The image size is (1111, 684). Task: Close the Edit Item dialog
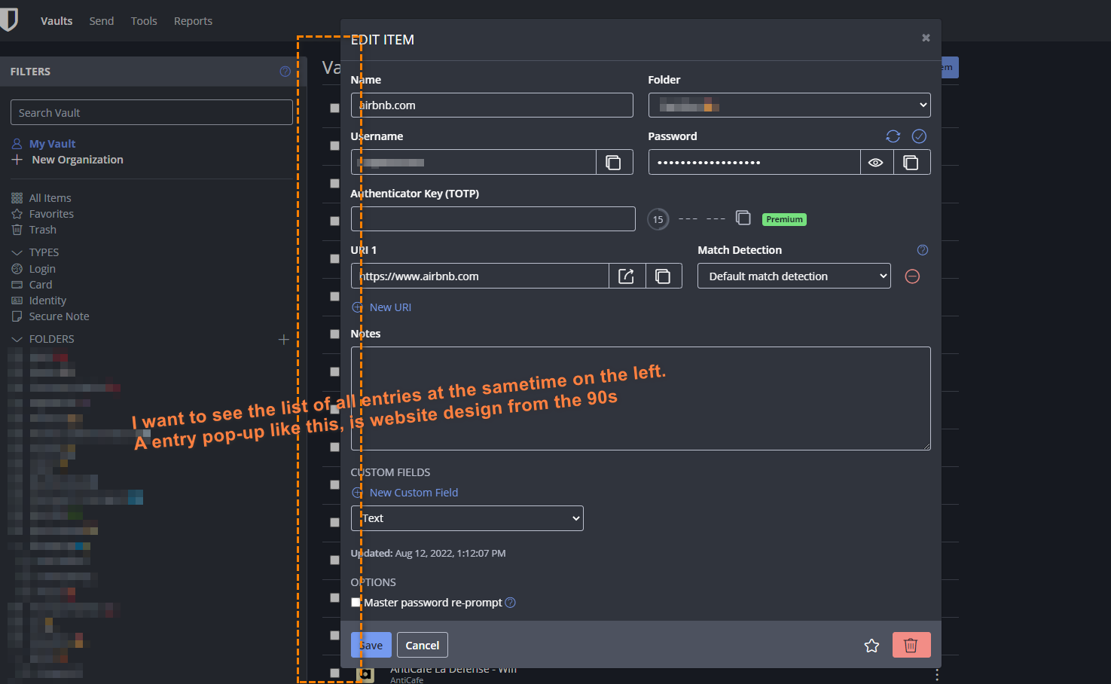[926, 38]
